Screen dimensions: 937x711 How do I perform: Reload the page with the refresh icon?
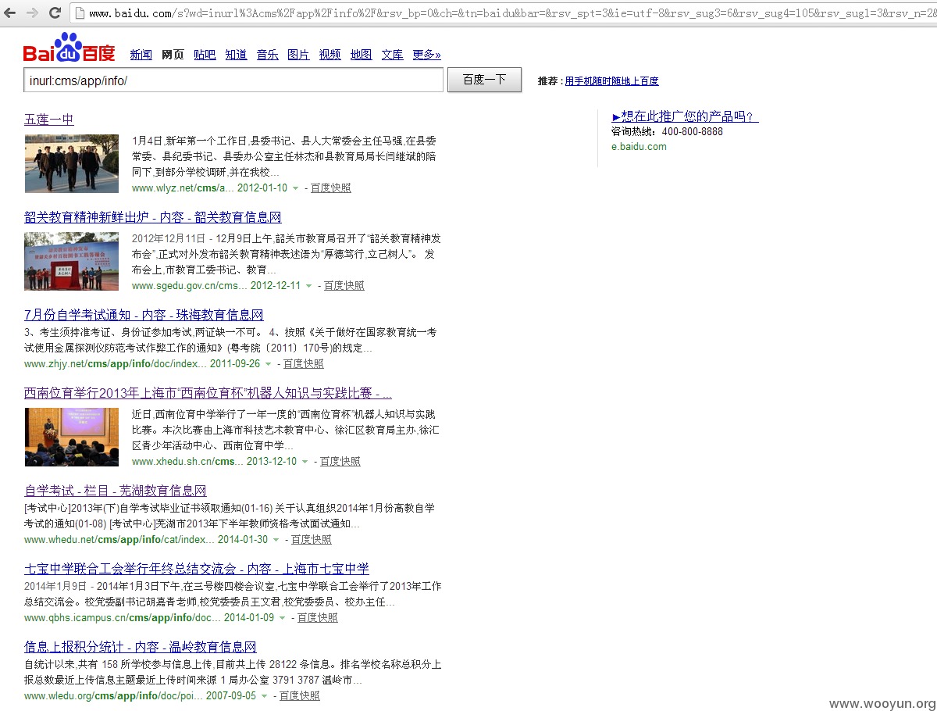click(x=55, y=13)
